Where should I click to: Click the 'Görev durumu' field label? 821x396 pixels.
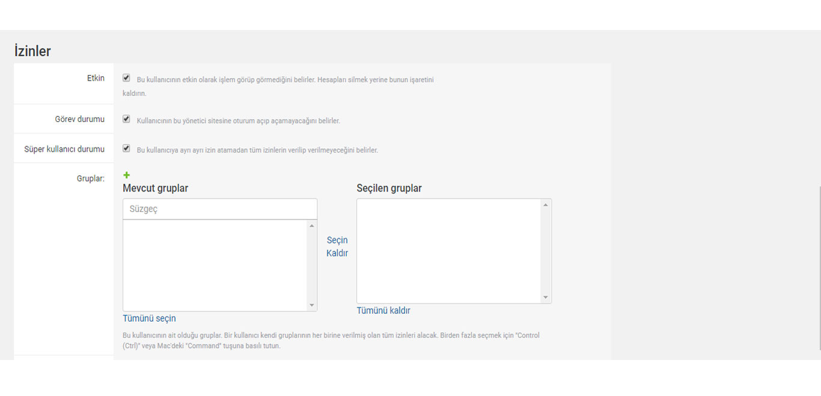click(79, 119)
